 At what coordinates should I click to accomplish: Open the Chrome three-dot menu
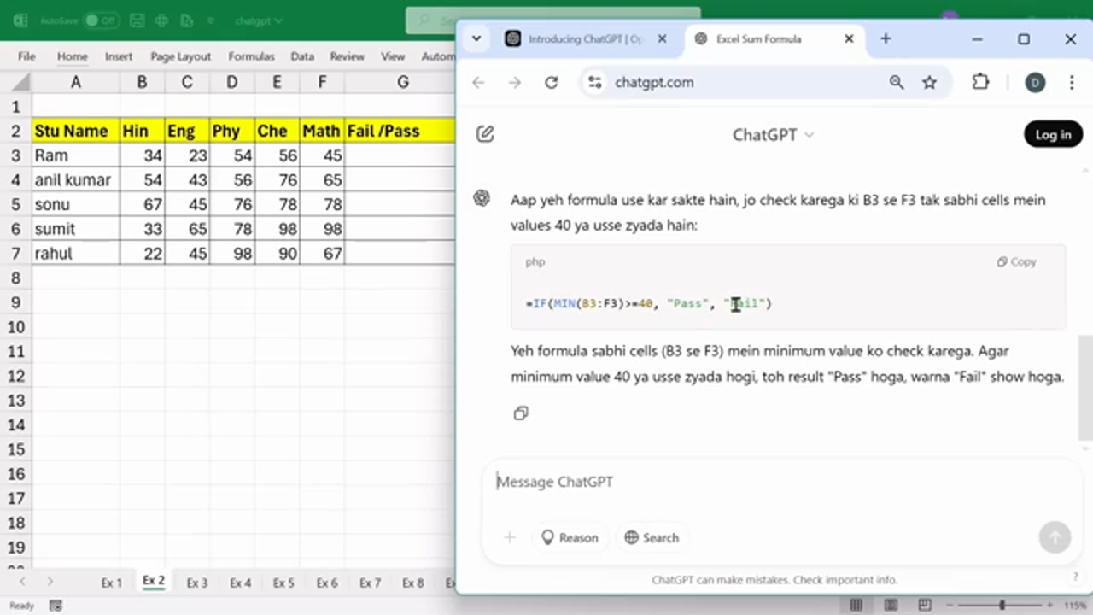click(x=1072, y=82)
